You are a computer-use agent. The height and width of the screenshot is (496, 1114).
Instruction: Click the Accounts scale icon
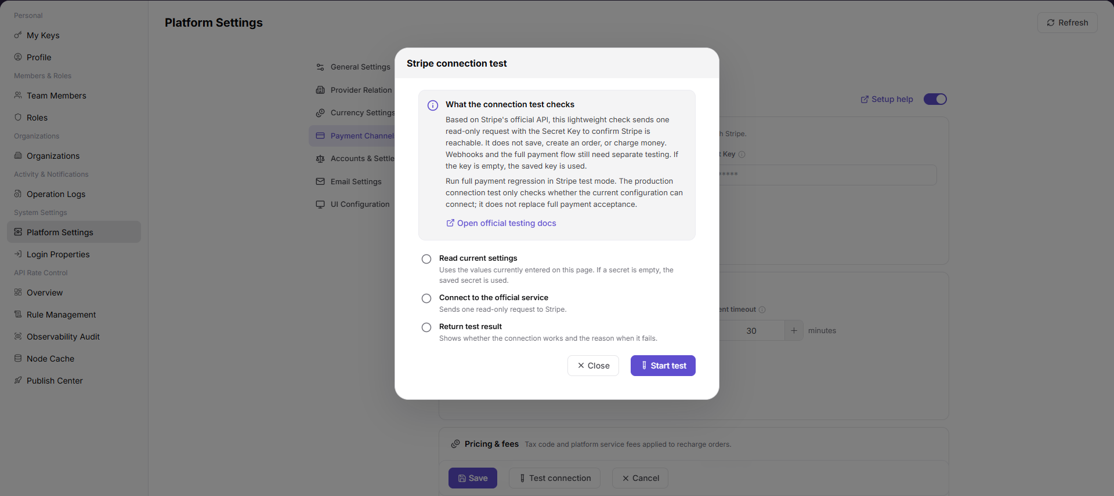pos(320,159)
